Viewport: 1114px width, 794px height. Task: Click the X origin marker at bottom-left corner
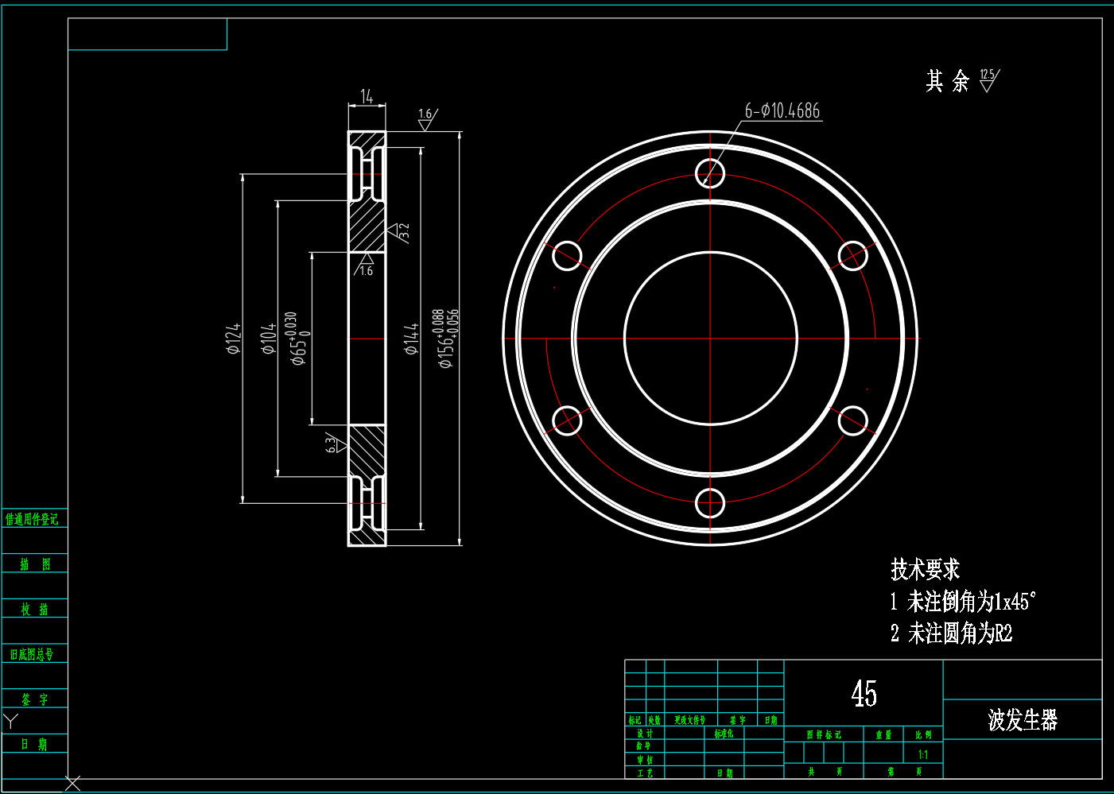tap(72, 784)
